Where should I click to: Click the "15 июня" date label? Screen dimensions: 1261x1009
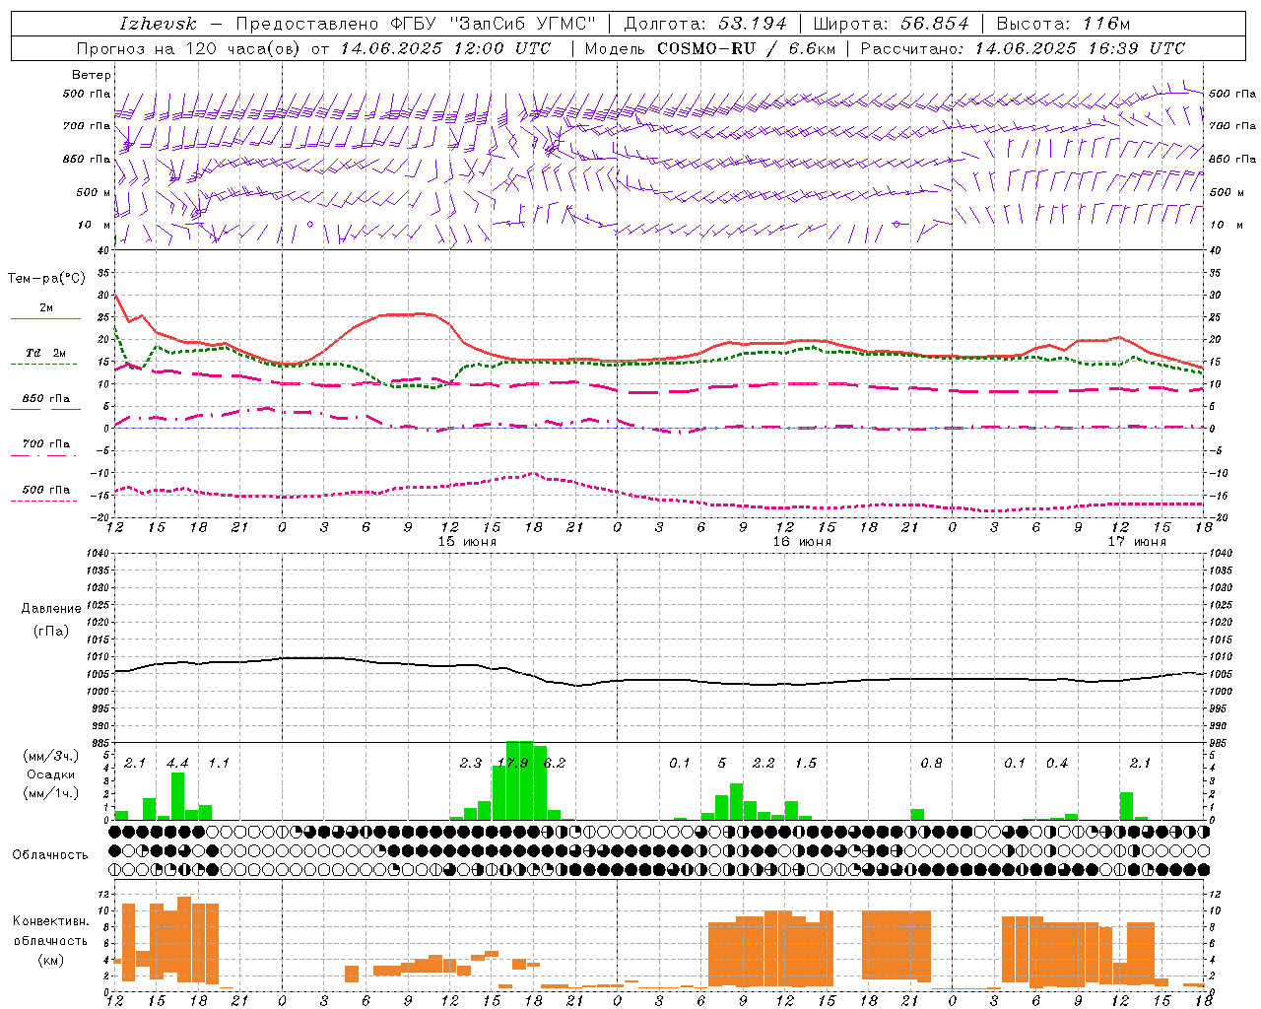[467, 542]
